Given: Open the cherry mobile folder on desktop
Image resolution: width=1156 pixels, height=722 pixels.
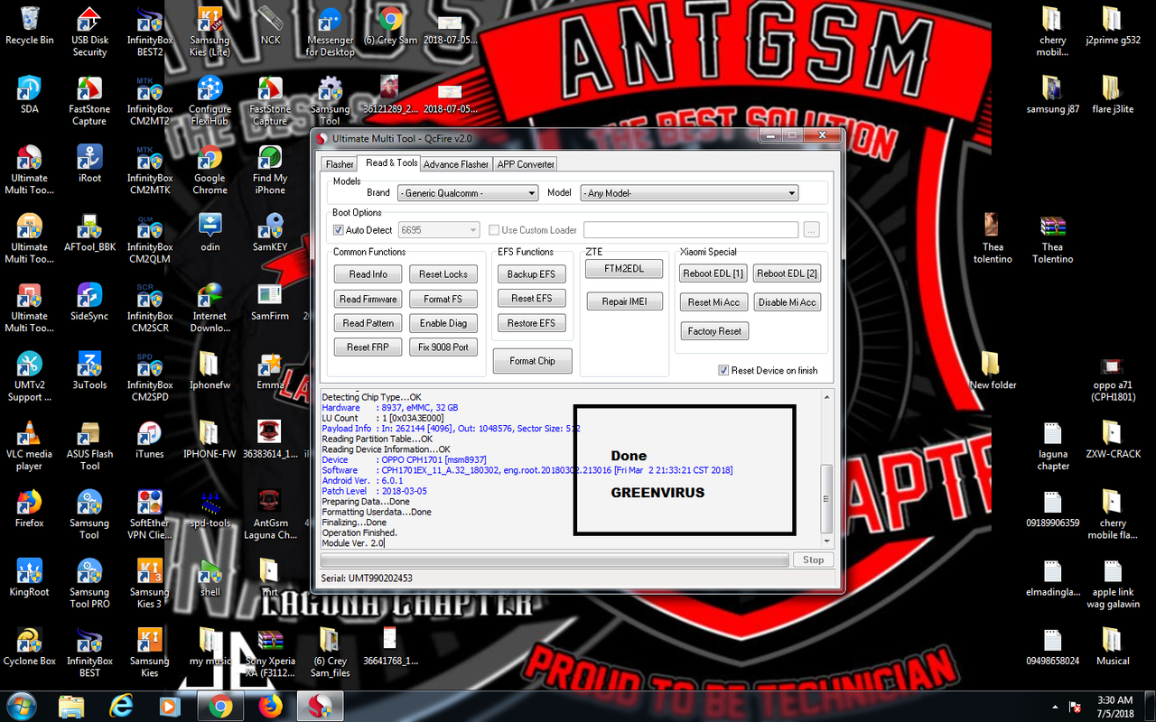Looking at the screenshot, I should pyautogui.click(x=1052, y=31).
